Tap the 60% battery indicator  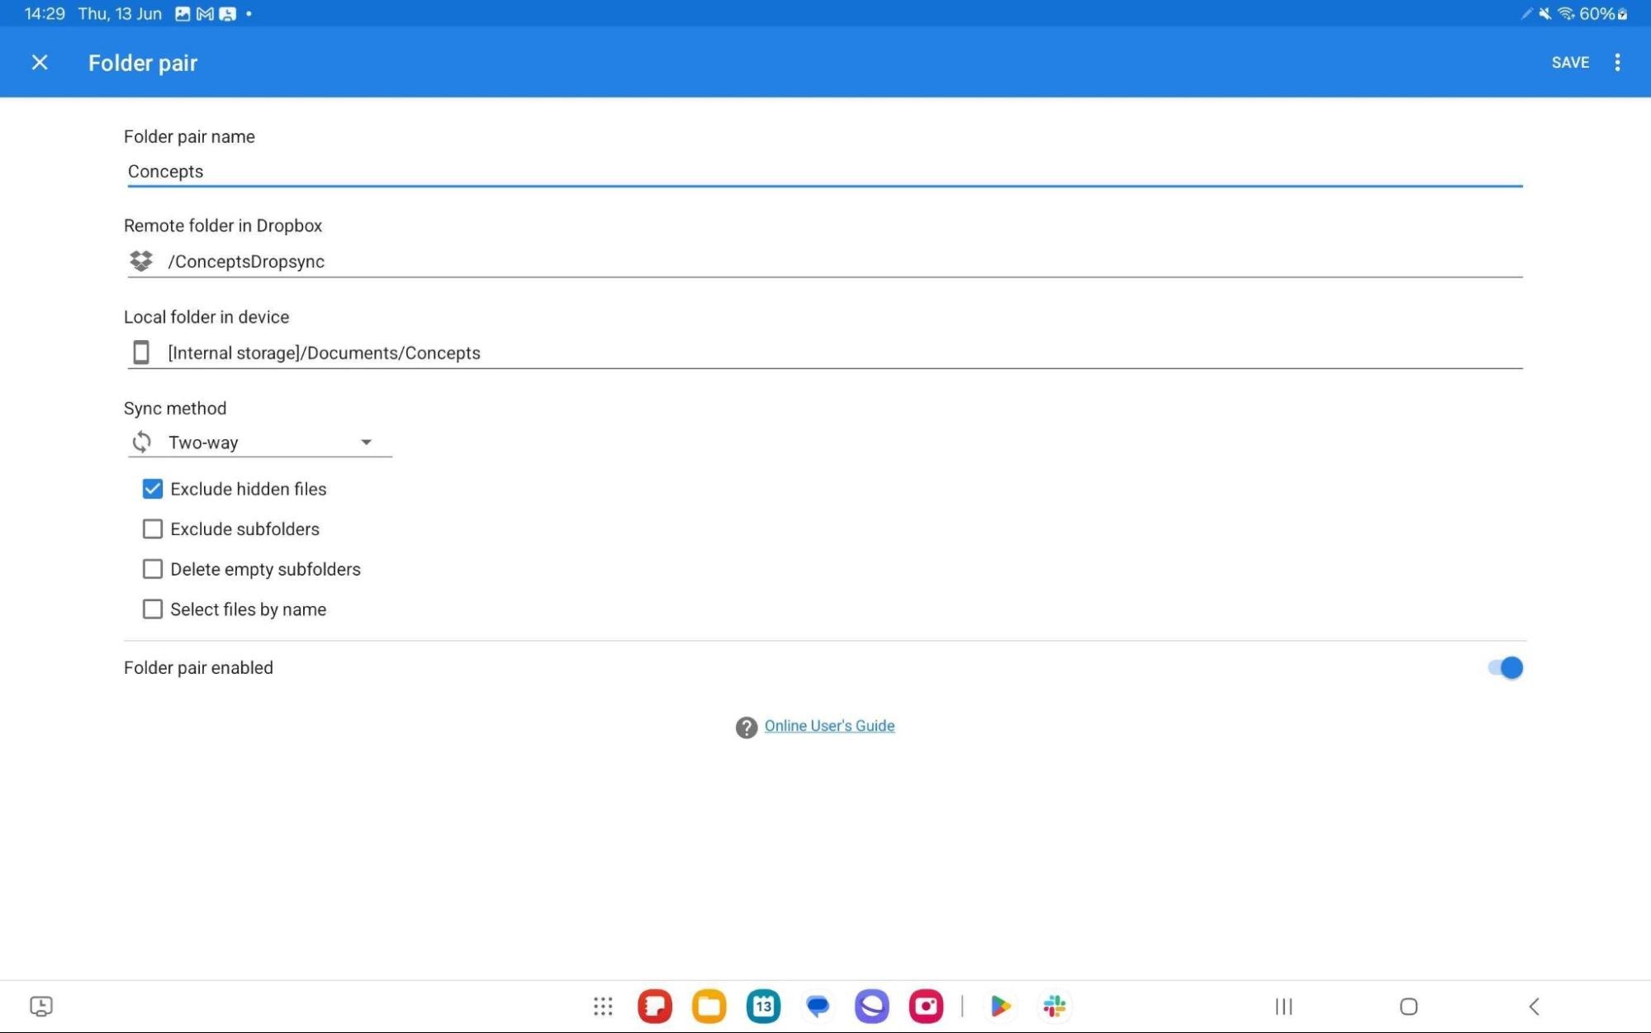[1603, 14]
